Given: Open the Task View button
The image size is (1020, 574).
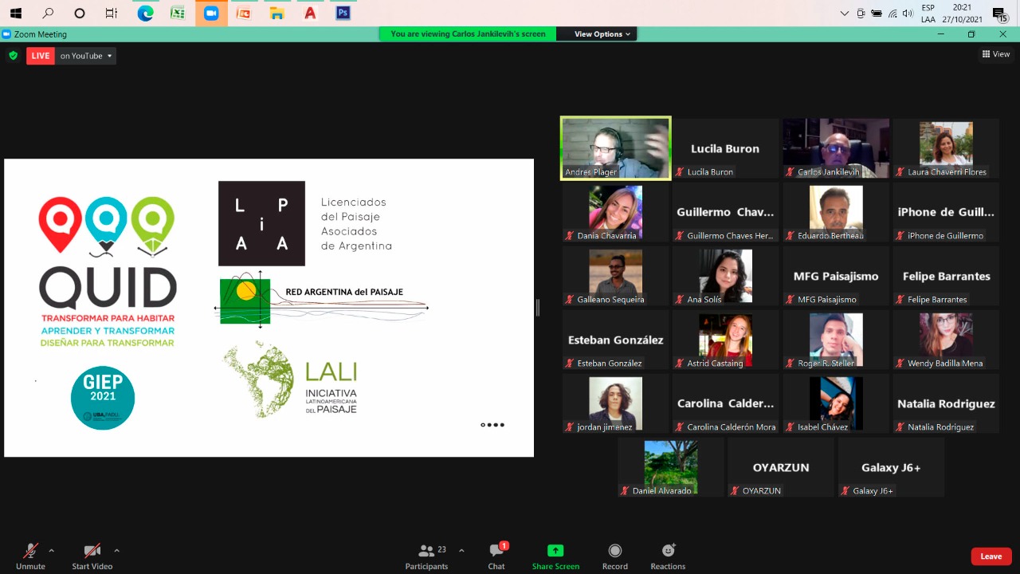Looking at the screenshot, I should click(112, 14).
